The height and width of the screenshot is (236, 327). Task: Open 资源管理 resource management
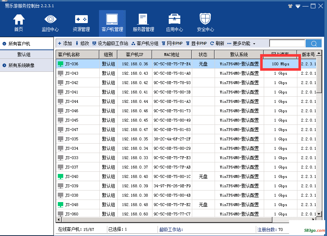(x=81, y=23)
